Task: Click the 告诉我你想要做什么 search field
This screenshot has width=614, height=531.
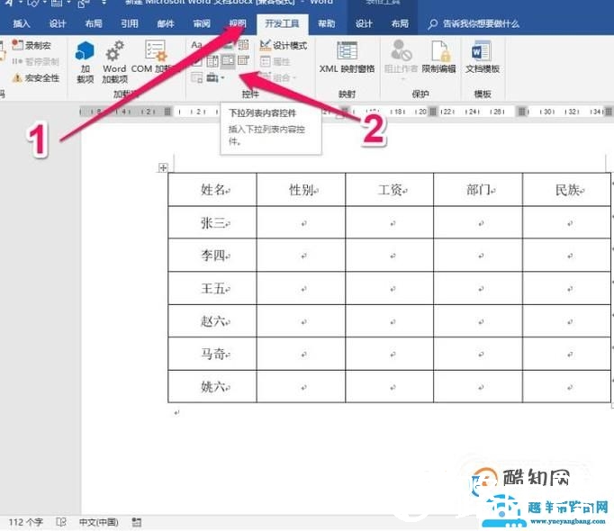Action: pos(481,24)
